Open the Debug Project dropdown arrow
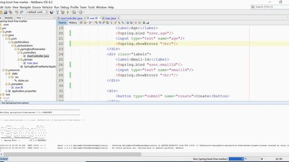289x162 pixels. [77, 12]
